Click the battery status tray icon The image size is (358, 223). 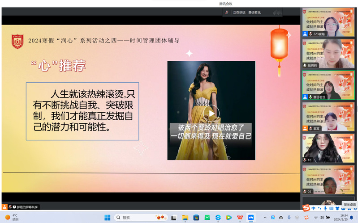pos(328,218)
